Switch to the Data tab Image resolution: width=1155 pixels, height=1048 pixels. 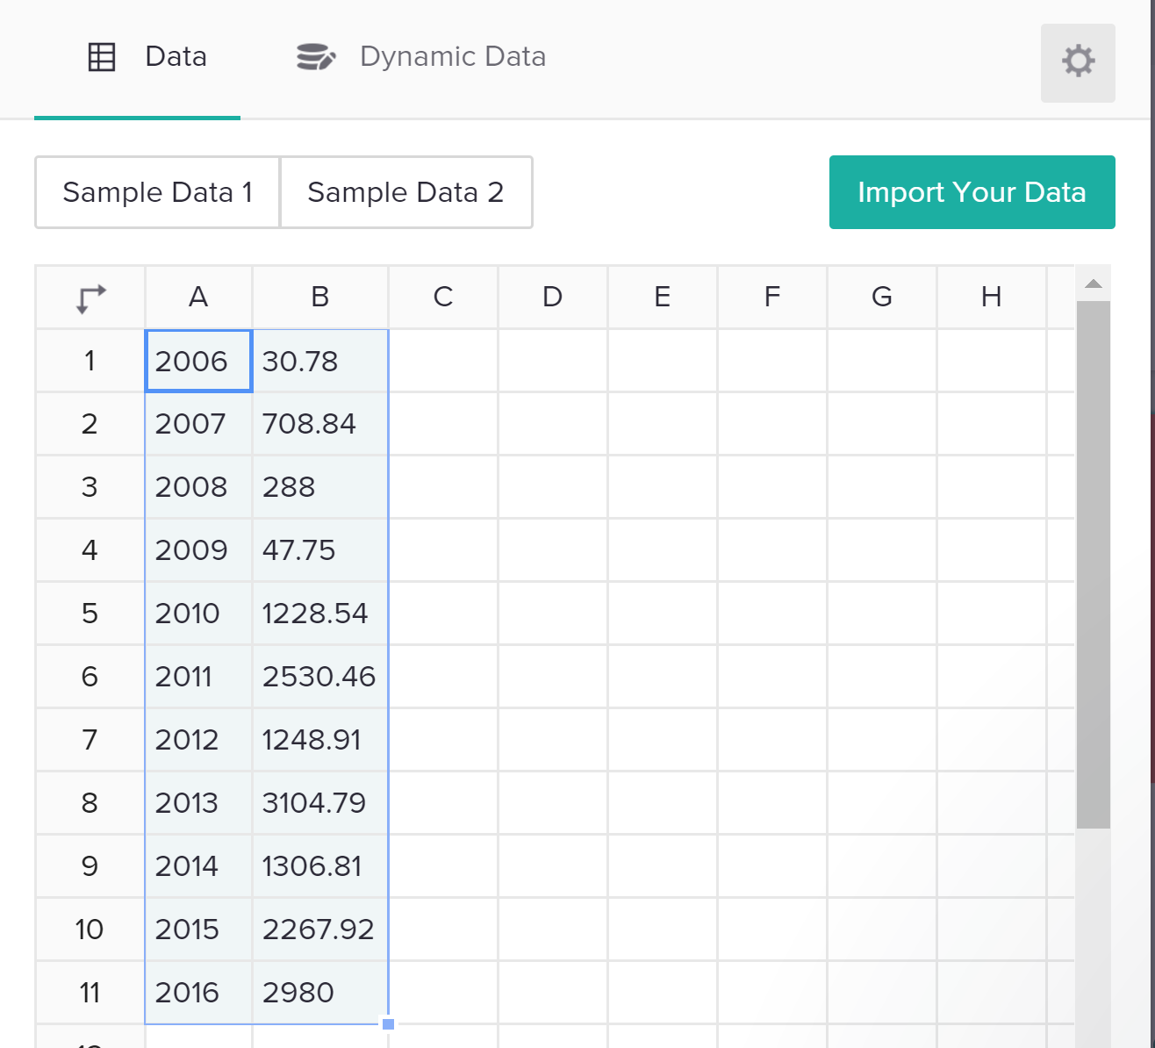(137, 59)
